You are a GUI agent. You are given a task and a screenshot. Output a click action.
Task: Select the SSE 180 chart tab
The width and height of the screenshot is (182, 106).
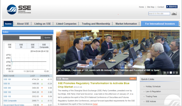[9, 46]
